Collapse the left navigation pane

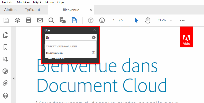click(x=14, y=78)
